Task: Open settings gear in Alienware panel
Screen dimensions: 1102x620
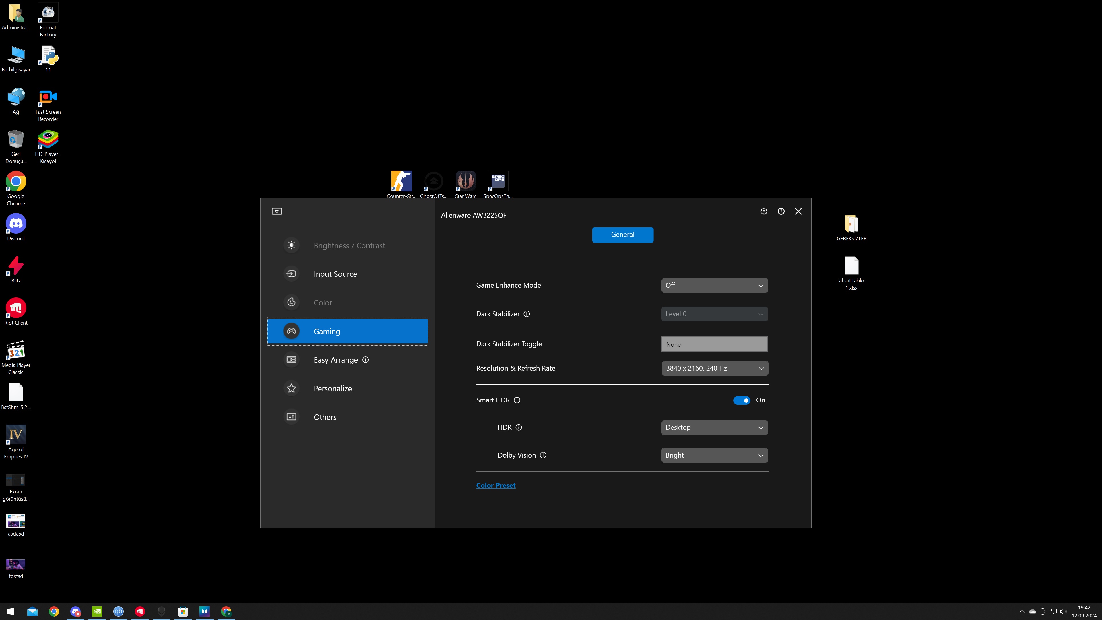Action: [x=764, y=211]
